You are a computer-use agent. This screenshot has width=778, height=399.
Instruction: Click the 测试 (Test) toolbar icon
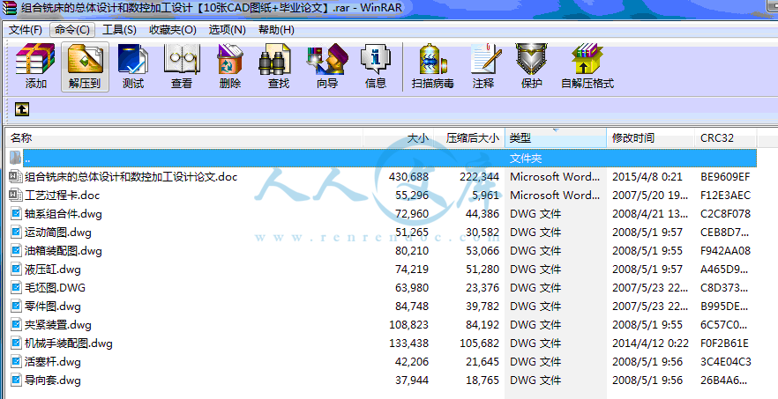(x=133, y=60)
